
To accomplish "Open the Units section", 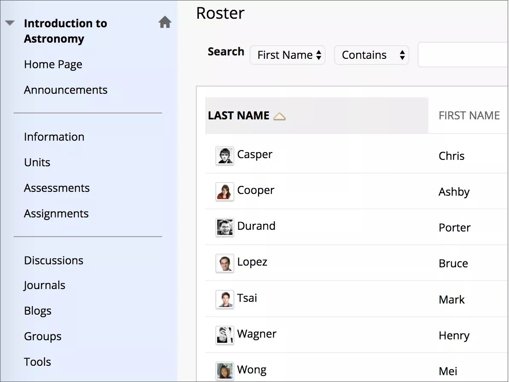I will pyautogui.click(x=37, y=162).
